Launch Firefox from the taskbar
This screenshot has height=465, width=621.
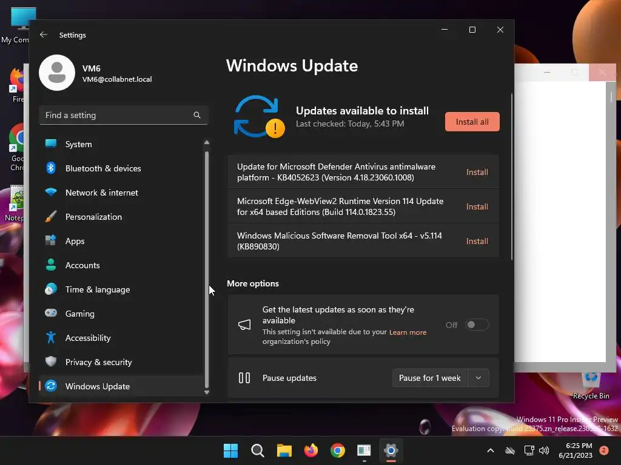(311, 450)
